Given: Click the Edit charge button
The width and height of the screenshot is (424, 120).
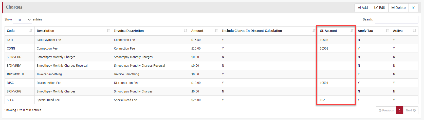Looking at the screenshot, I should click(x=380, y=8).
